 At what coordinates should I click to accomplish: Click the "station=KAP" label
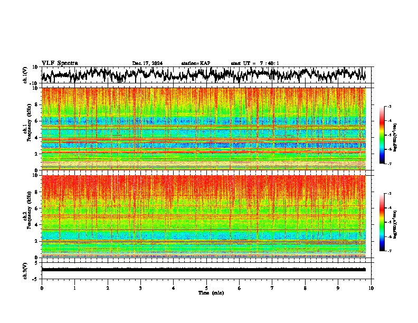196,63
